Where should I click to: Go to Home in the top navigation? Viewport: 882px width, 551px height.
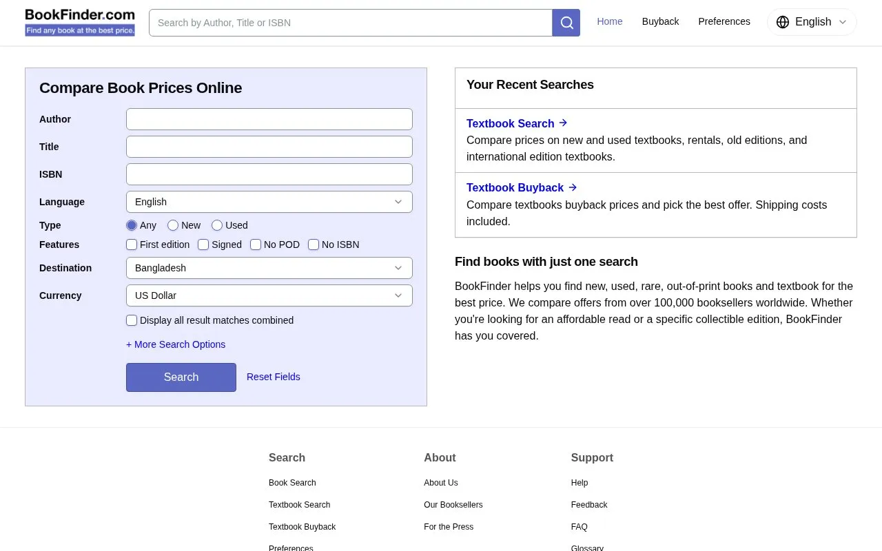610,21
